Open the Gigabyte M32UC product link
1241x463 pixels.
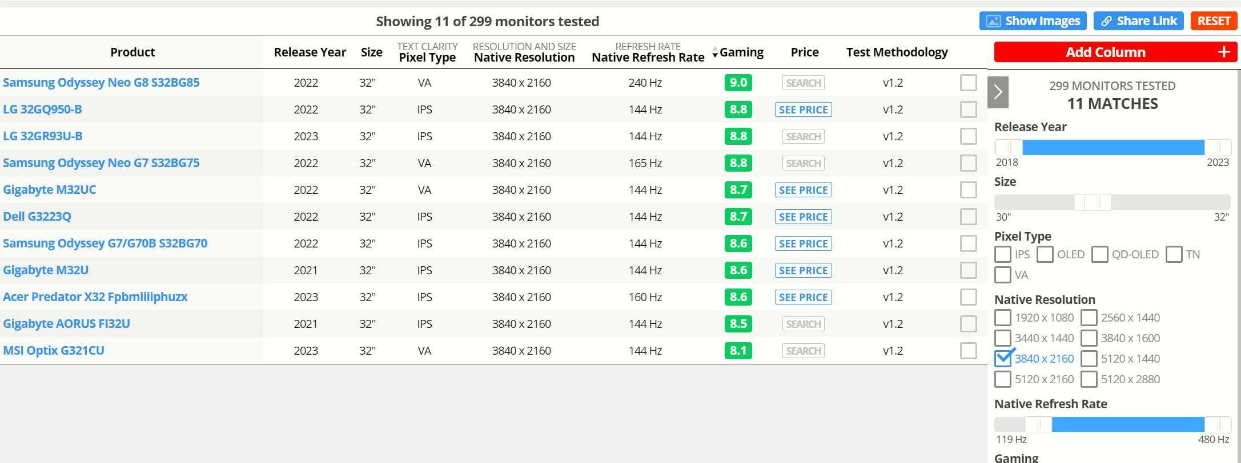click(x=49, y=190)
